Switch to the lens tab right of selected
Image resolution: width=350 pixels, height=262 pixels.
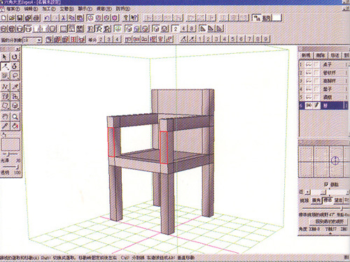338,200
